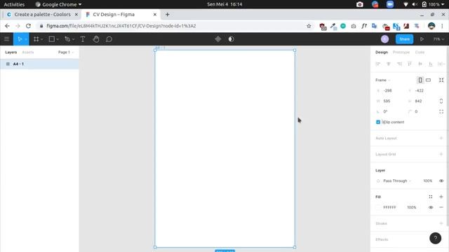Open the Pass Through blend mode dropdown
This screenshot has width=449, height=252.
tap(397, 181)
